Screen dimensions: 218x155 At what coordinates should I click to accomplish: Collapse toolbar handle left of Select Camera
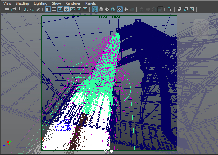click(x=2, y=9)
